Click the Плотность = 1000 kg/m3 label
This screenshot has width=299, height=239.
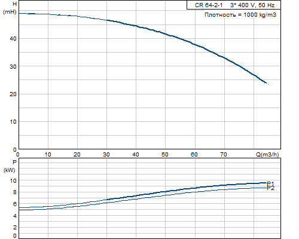point(240,15)
